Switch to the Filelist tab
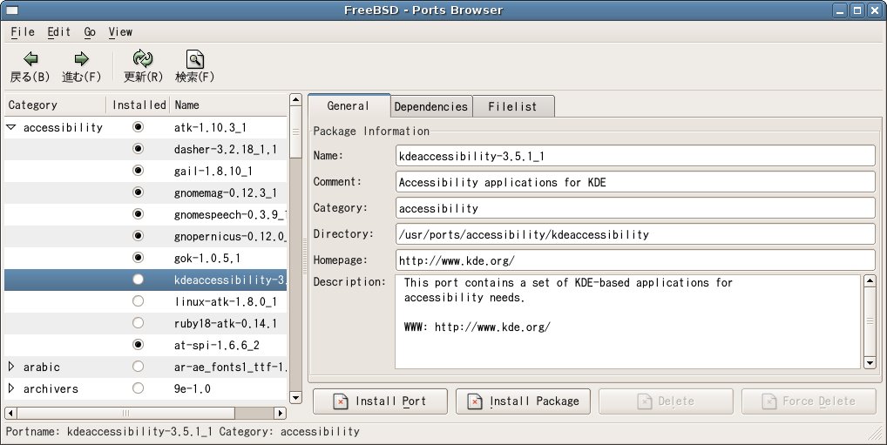The width and height of the screenshot is (887, 445). (512, 106)
